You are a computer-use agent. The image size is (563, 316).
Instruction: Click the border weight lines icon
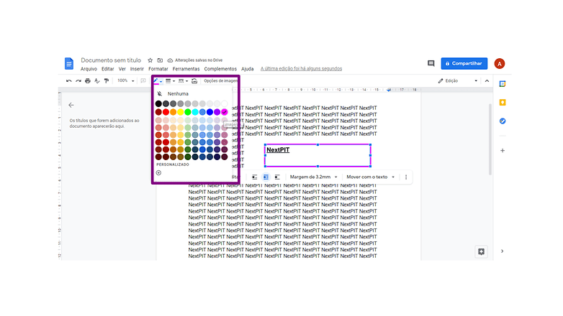pos(168,81)
